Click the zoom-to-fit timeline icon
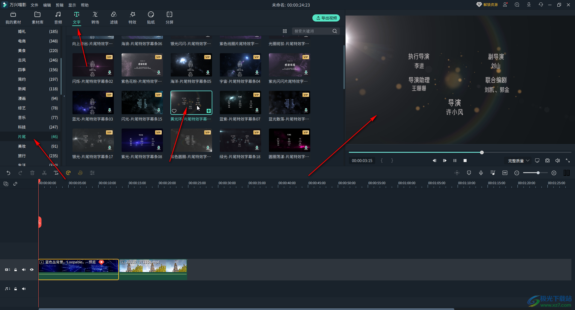575x310 pixels. (x=505, y=173)
